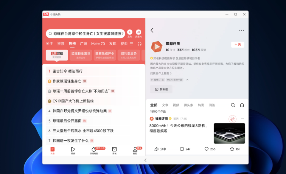Share the 8000mAh post

click(160, 149)
